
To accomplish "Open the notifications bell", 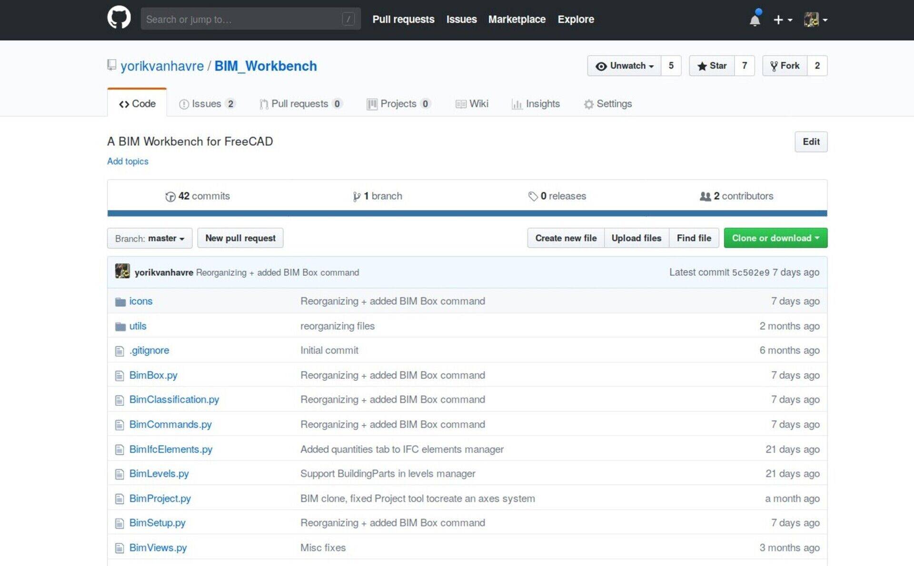I will coord(755,20).
